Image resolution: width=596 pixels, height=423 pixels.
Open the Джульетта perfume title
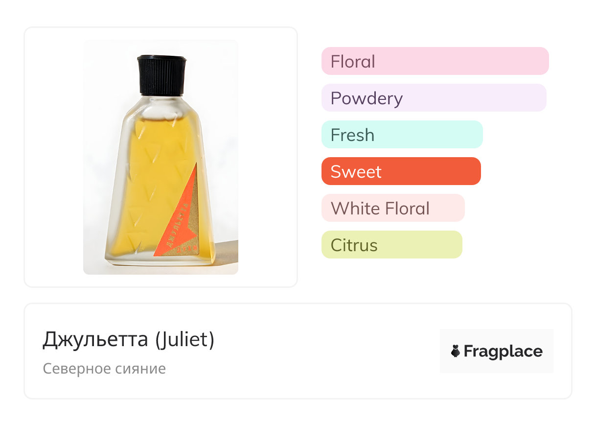[x=95, y=340]
